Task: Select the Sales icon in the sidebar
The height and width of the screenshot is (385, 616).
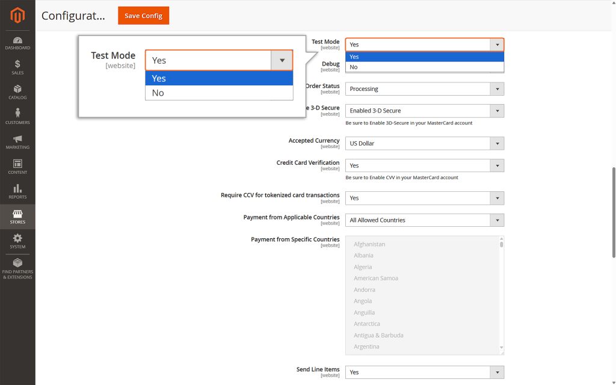Action: coord(17,66)
